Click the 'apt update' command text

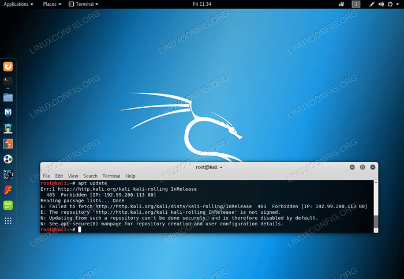click(92, 183)
